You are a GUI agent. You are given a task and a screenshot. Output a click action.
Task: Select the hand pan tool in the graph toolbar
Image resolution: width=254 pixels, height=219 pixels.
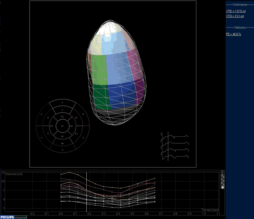click(x=223, y=187)
